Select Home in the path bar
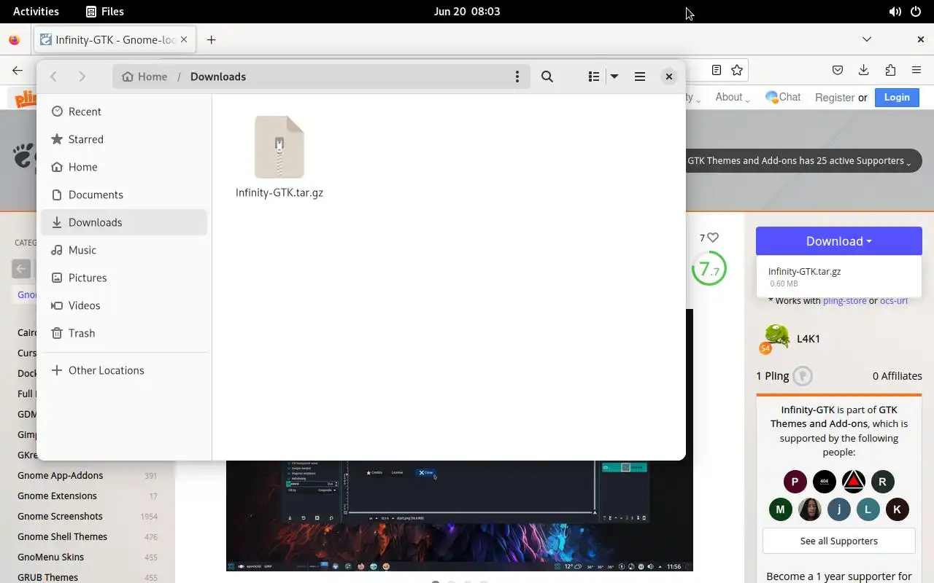The image size is (934, 583). pos(144,77)
